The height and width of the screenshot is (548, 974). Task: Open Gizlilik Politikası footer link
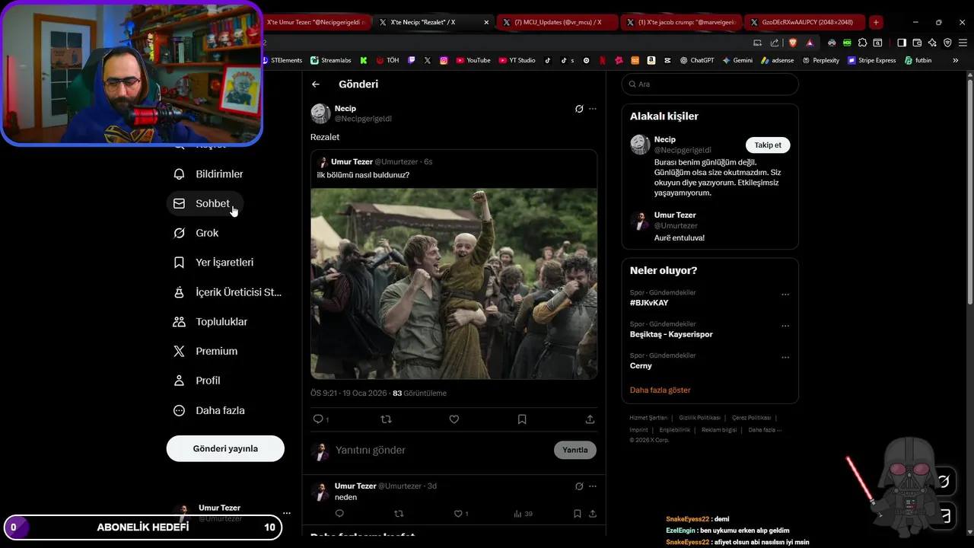(699, 418)
